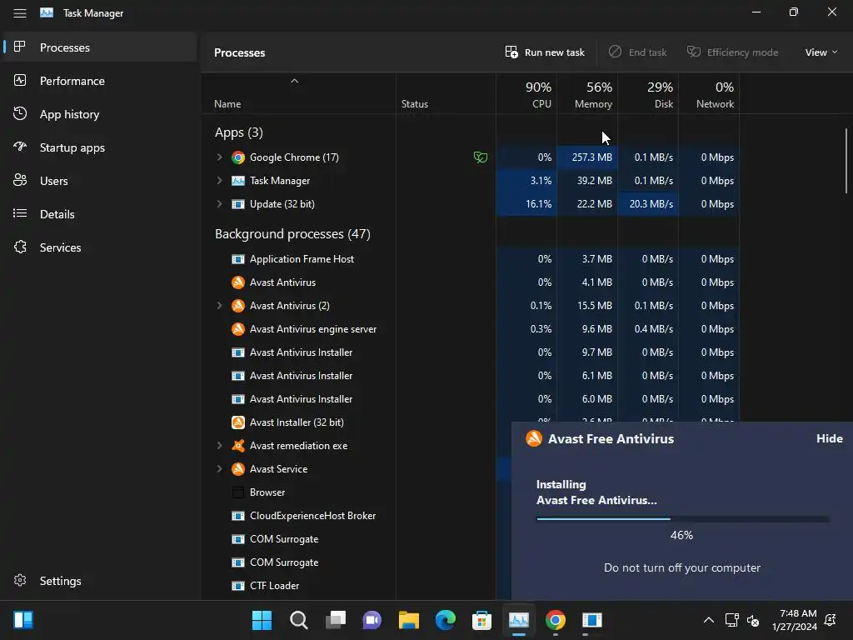Click the Avast remediation exe icon

coord(237,445)
